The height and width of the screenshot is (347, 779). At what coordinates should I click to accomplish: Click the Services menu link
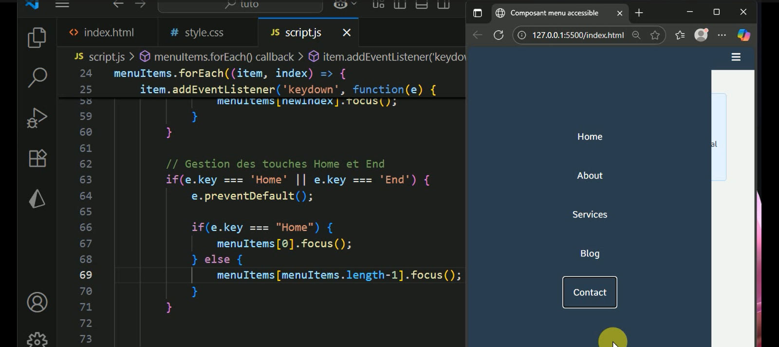tap(589, 215)
